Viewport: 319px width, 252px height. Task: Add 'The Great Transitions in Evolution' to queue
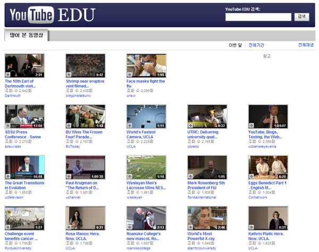[8, 177]
